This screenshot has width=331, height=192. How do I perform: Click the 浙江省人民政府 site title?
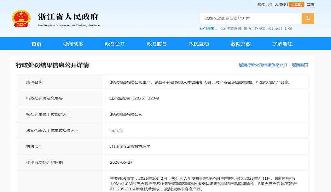click(68, 17)
